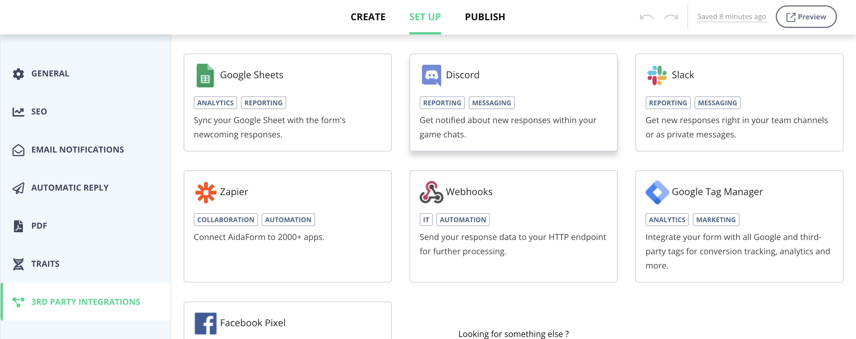Click the Email Notifications envelope icon
856x339 pixels.
point(18,150)
